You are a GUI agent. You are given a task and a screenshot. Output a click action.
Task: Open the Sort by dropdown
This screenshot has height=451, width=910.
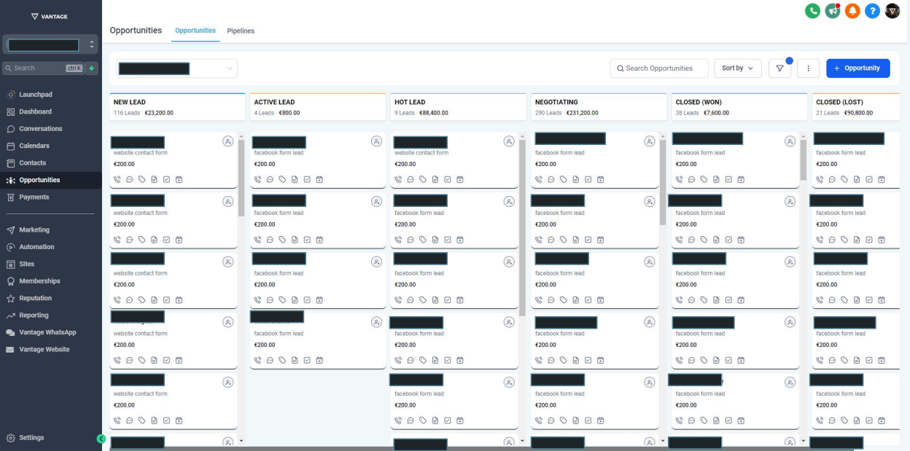click(x=737, y=68)
